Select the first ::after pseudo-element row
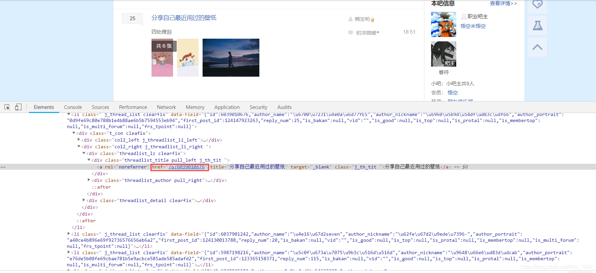596x273 pixels. (101, 187)
